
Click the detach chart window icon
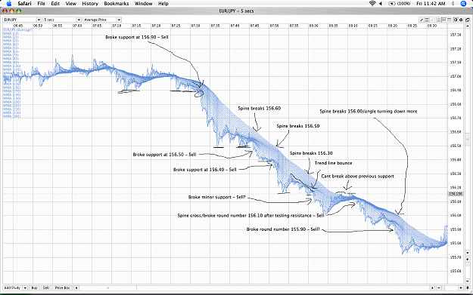[x=468, y=20]
